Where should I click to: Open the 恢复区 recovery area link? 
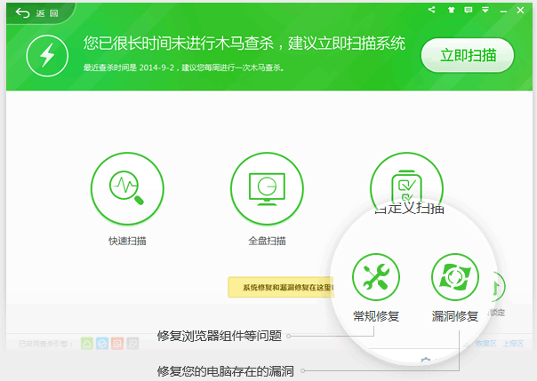485,344
